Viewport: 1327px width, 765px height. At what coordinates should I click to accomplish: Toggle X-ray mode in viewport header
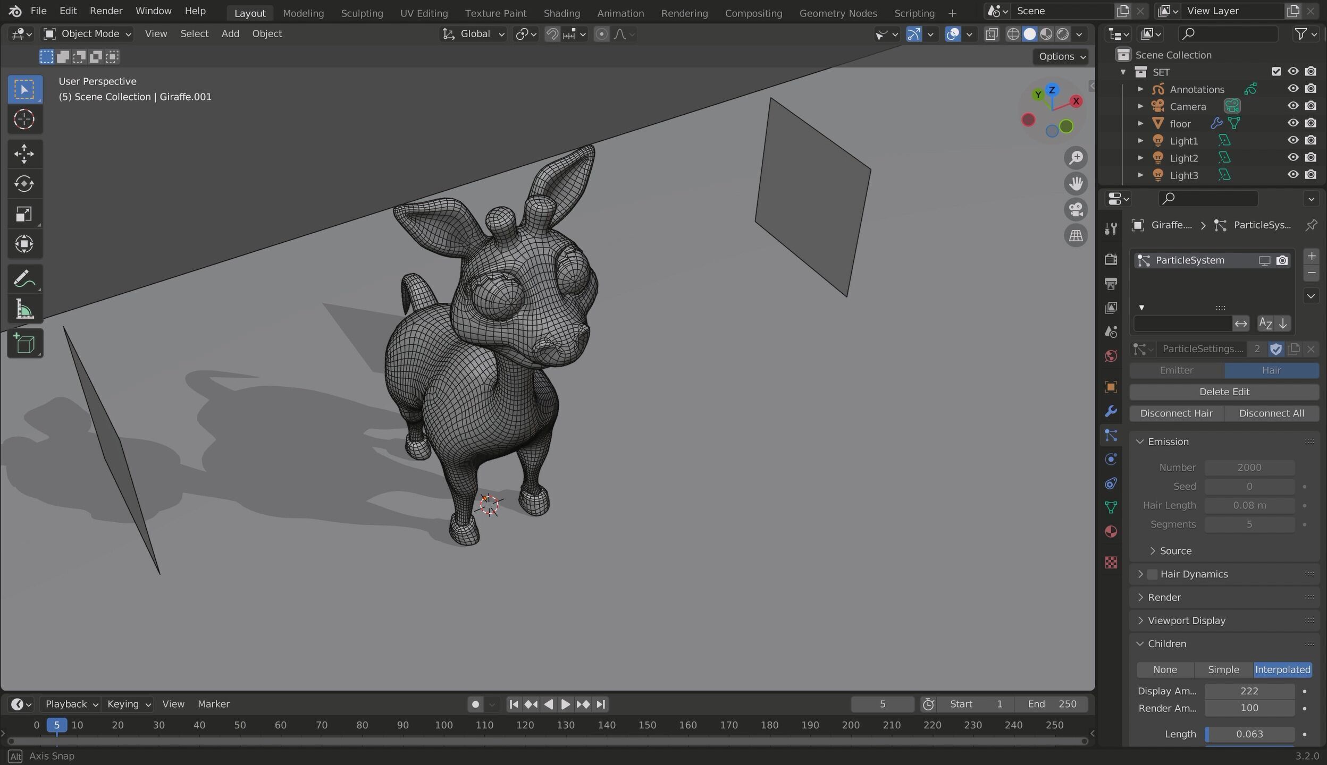[x=992, y=34]
